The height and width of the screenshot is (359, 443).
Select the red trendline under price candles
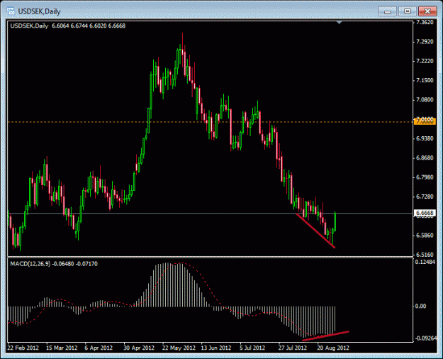coord(315,231)
